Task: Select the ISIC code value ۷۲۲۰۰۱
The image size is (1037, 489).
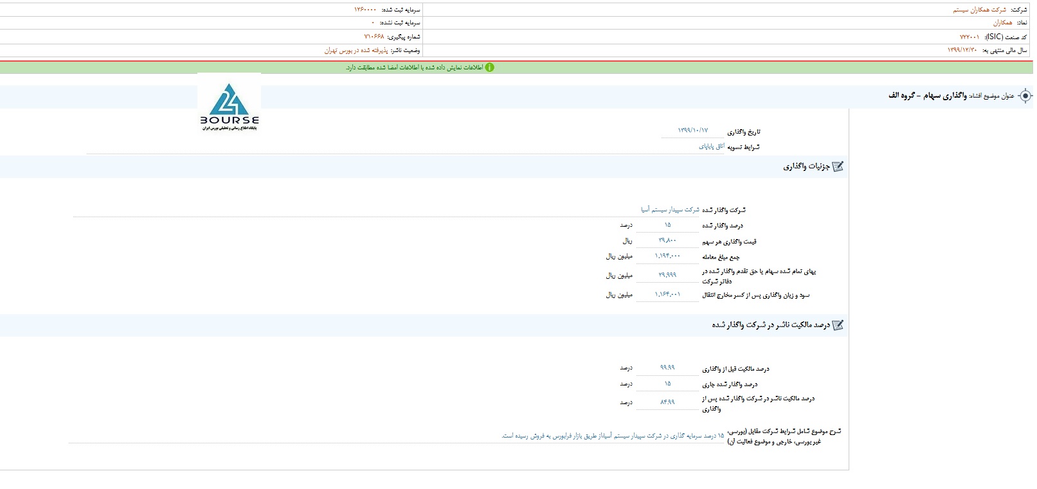Action: point(969,37)
